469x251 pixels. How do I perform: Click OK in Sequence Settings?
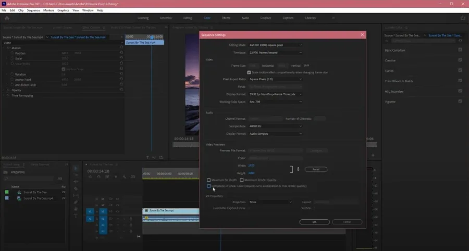click(x=314, y=222)
